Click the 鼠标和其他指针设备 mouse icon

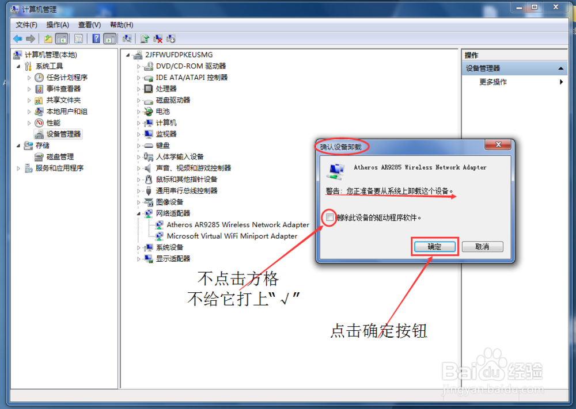click(149, 179)
